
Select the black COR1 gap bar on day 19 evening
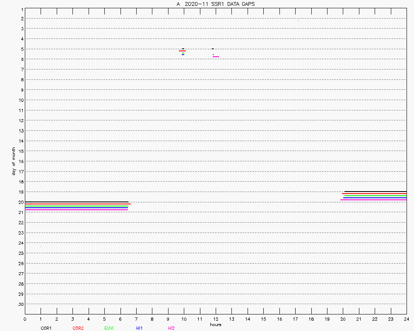pos(375,192)
